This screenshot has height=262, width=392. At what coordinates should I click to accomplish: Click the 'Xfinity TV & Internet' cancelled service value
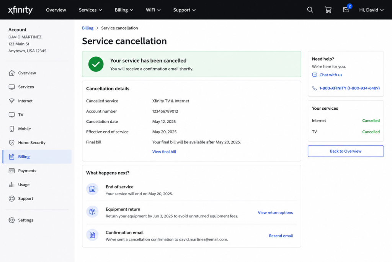point(170,101)
